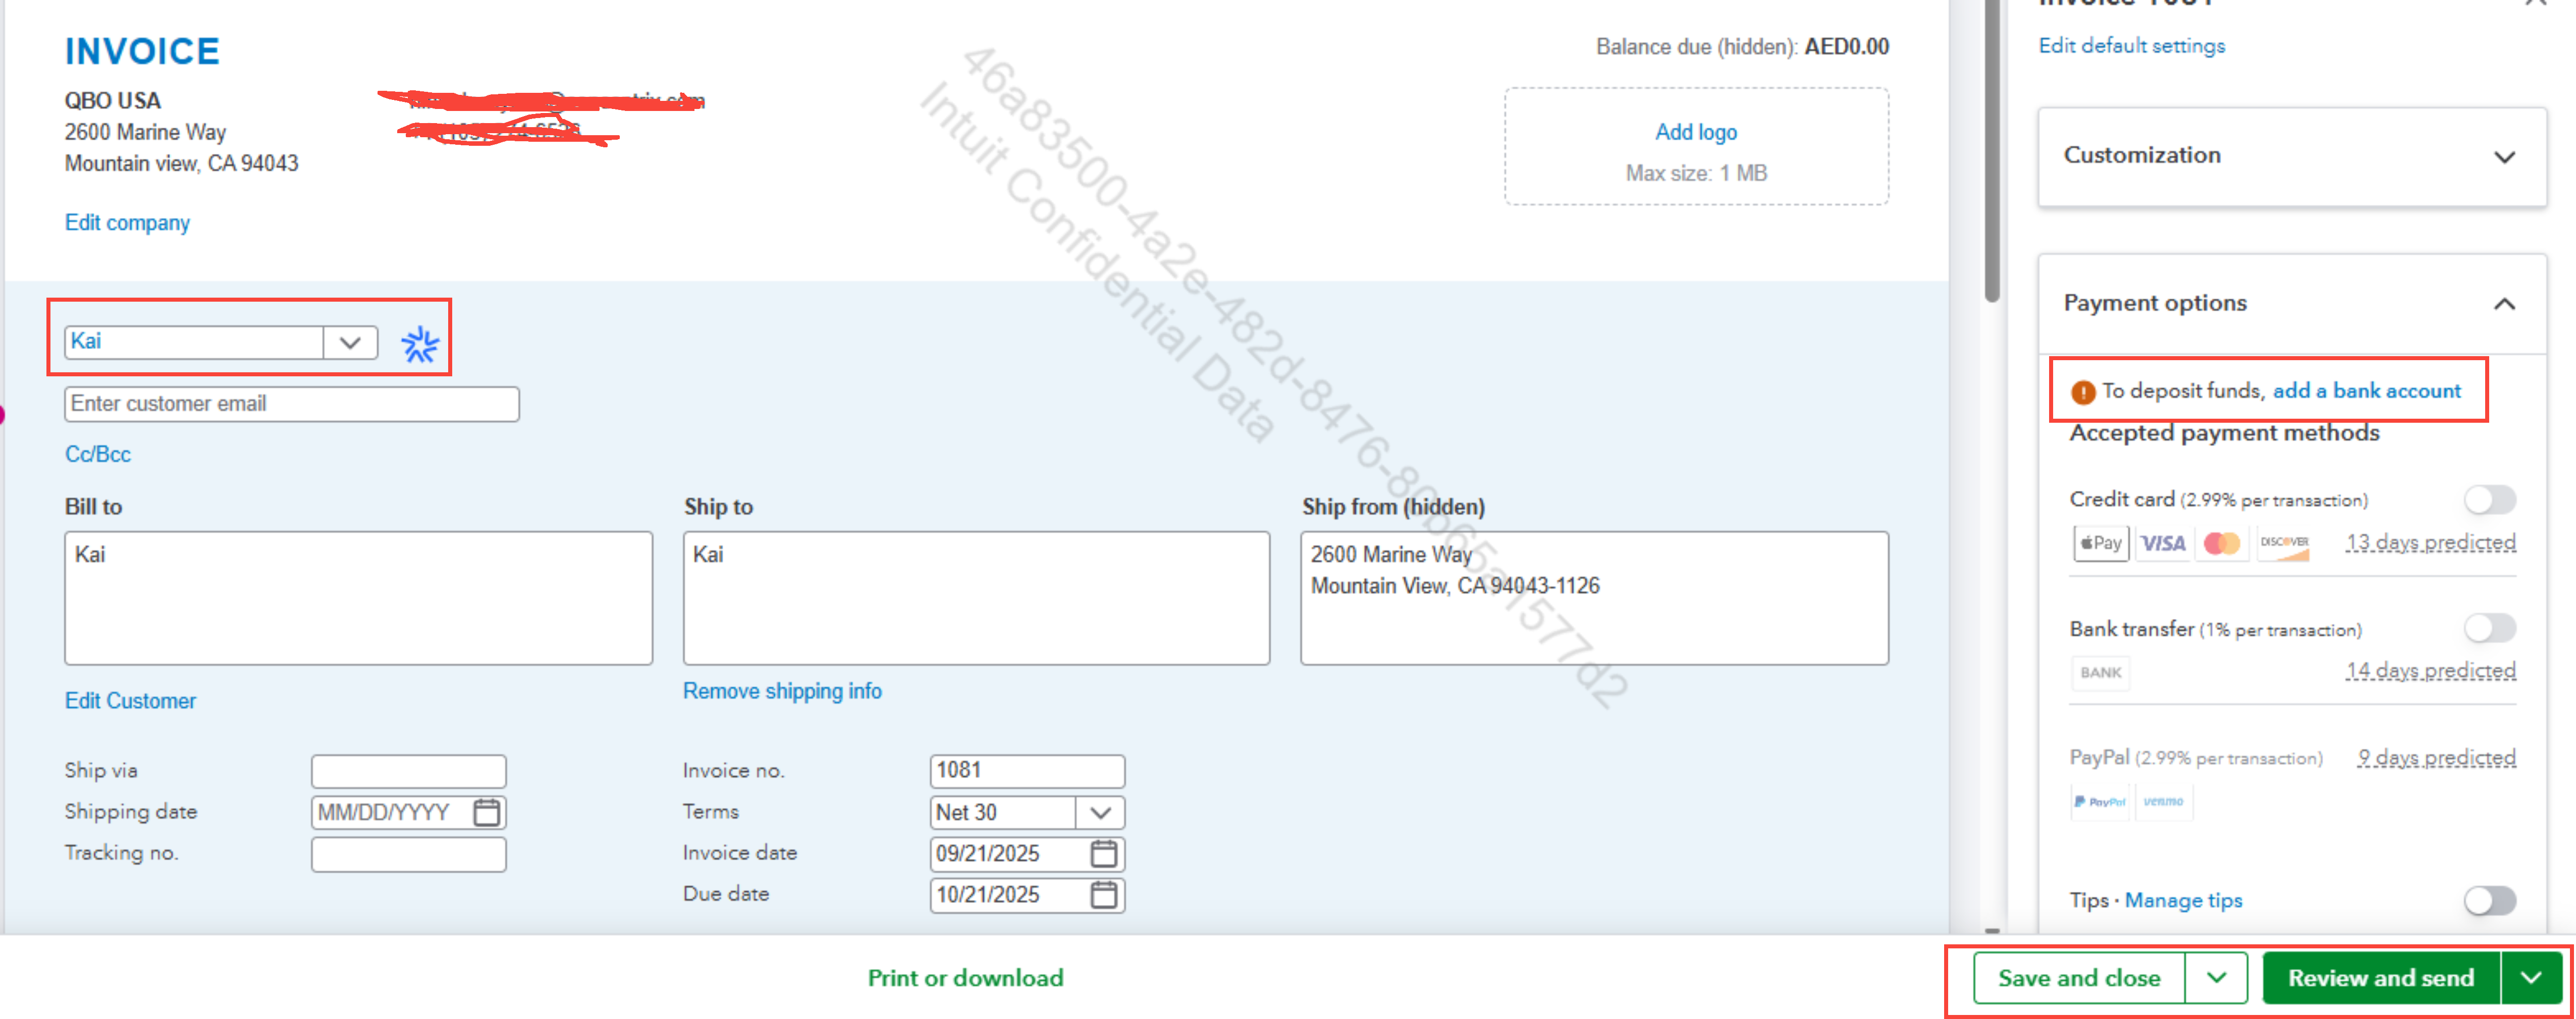Expand the Customization section
The height and width of the screenshot is (1019, 2576).
pyautogui.click(x=2292, y=156)
